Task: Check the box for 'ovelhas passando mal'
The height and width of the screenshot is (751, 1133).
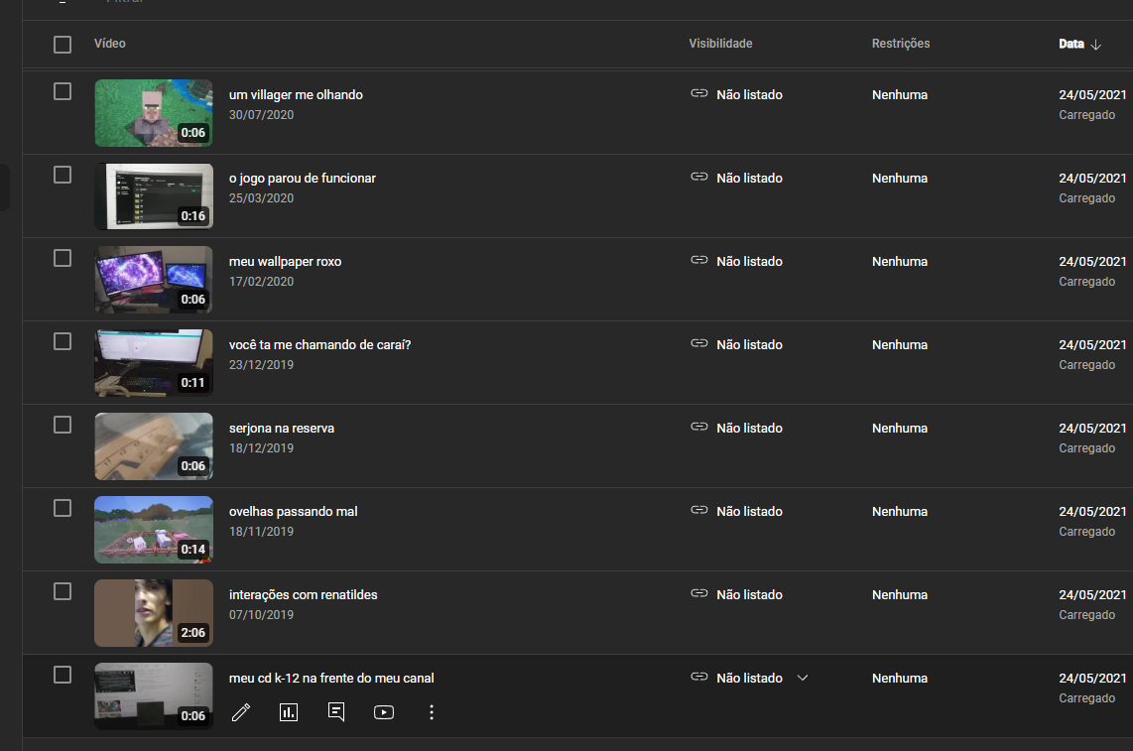Action: [63, 508]
